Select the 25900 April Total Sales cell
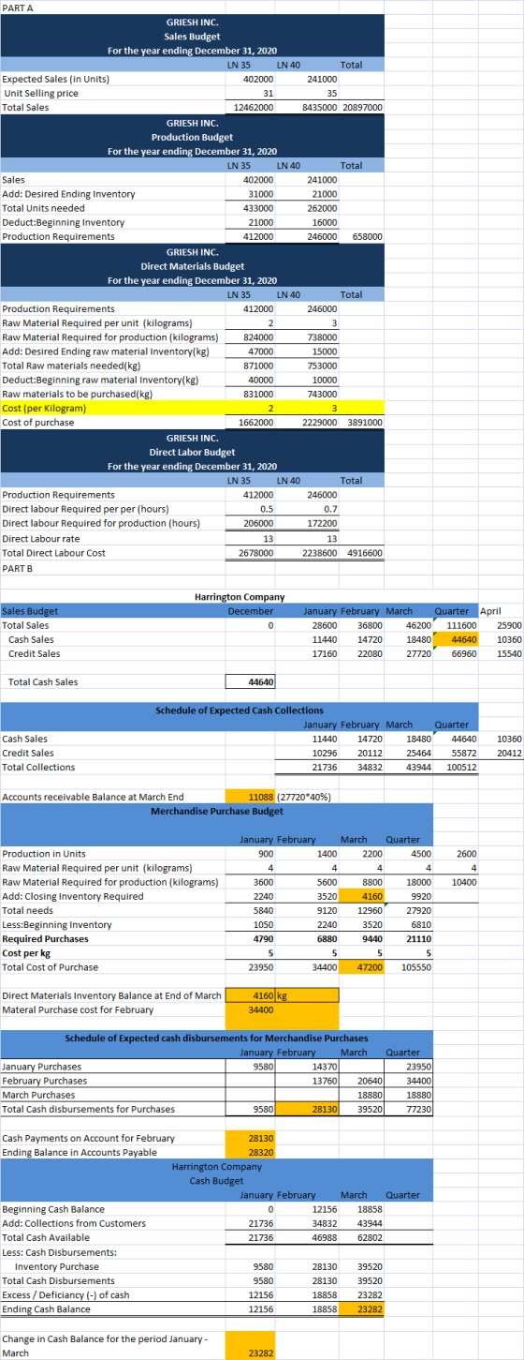The height and width of the screenshot is (1360, 524). 510,624
